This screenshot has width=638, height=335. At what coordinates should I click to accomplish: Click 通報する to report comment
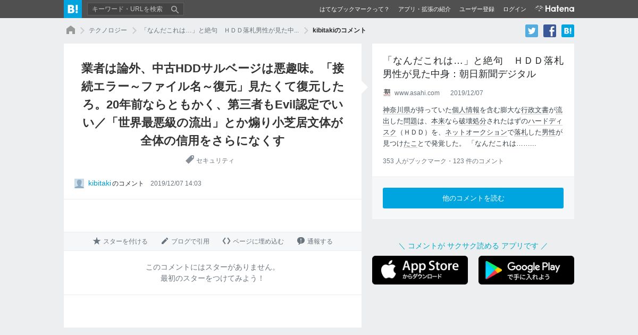[315, 241]
